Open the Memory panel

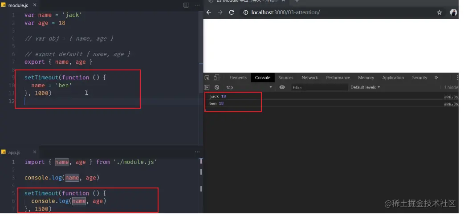pos(366,78)
